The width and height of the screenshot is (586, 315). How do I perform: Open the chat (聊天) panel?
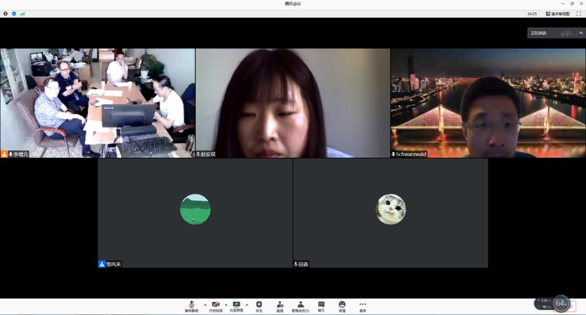(321, 305)
